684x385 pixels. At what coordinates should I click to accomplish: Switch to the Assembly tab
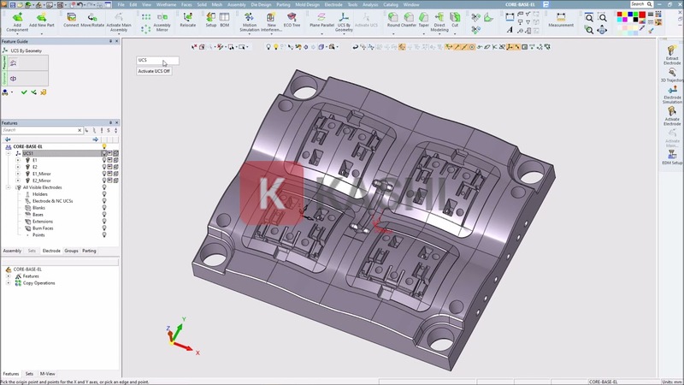coord(12,251)
